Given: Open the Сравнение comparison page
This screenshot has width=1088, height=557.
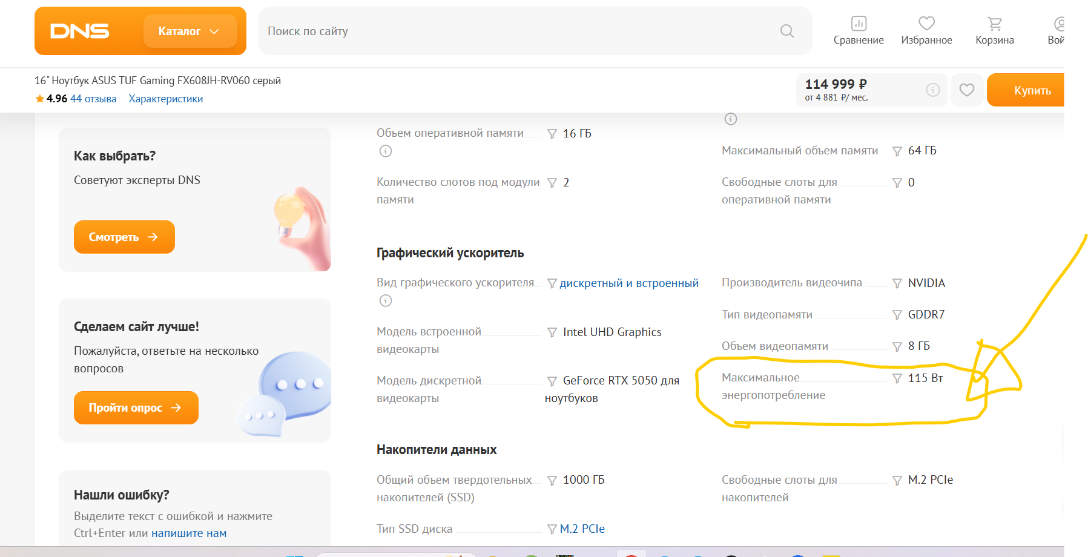Looking at the screenshot, I should click(859, 31).
